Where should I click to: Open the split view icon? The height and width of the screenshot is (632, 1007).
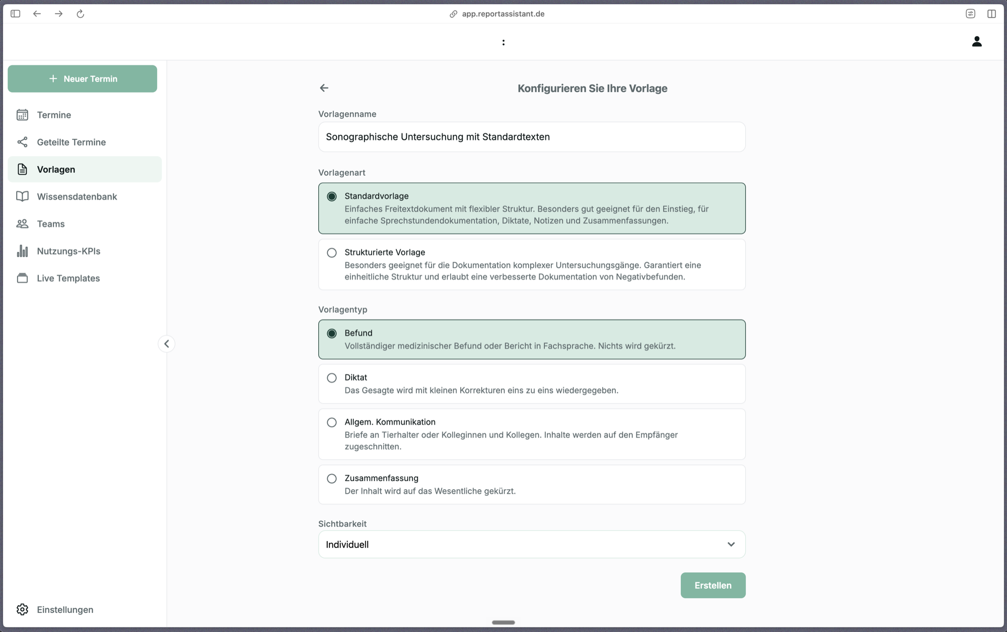991,14
